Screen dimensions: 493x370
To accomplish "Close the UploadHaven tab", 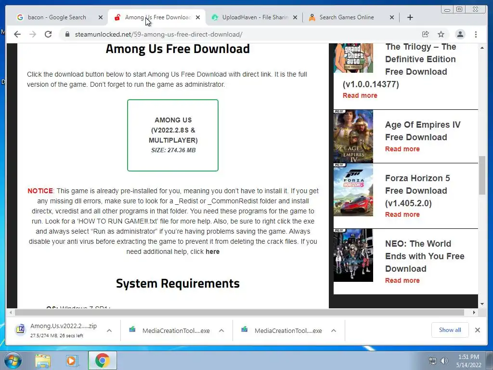I will click(295, 17).
